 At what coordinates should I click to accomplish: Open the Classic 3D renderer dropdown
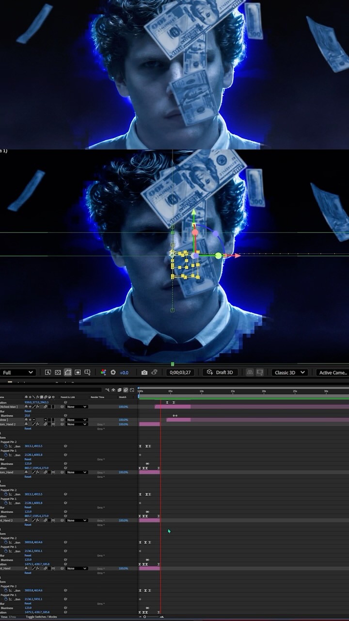click(289, 372)
